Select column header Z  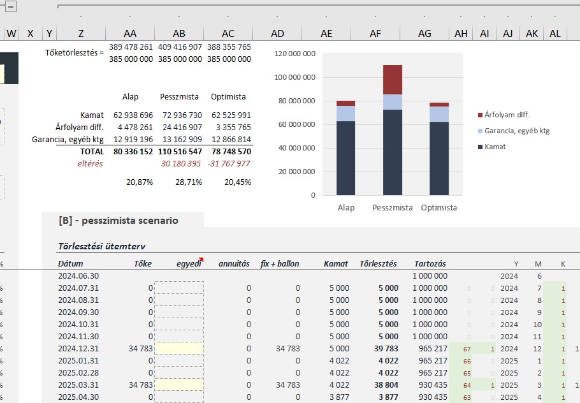pyautogui.click(x=81, y=33)
